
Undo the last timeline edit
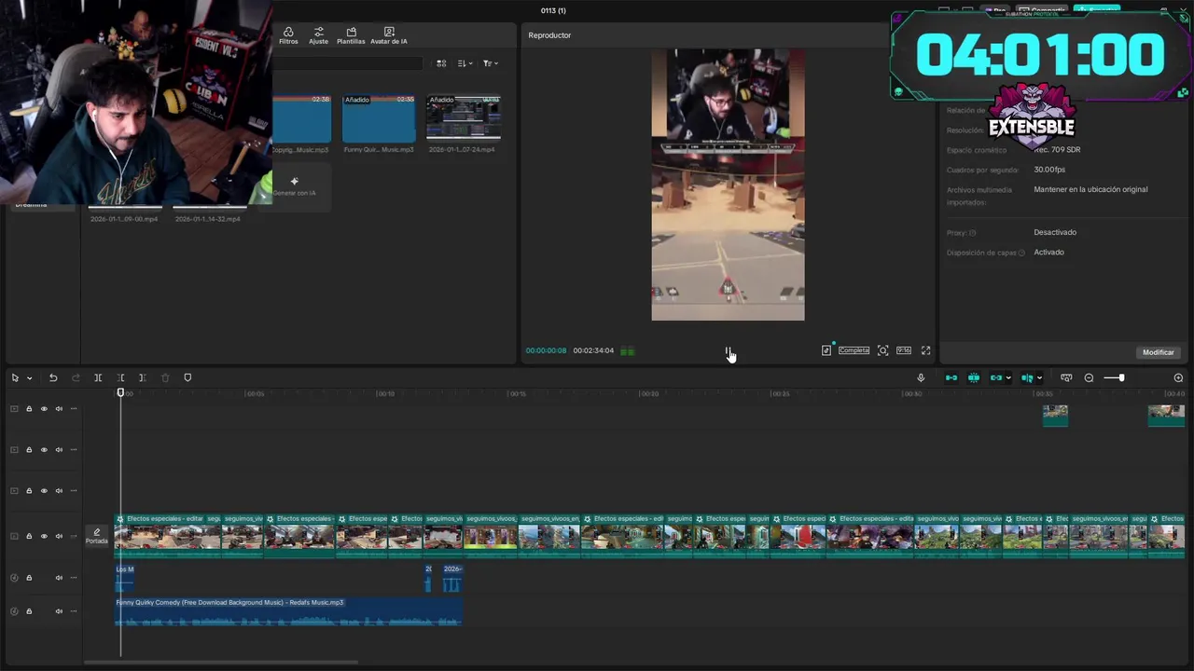(53, 377)
